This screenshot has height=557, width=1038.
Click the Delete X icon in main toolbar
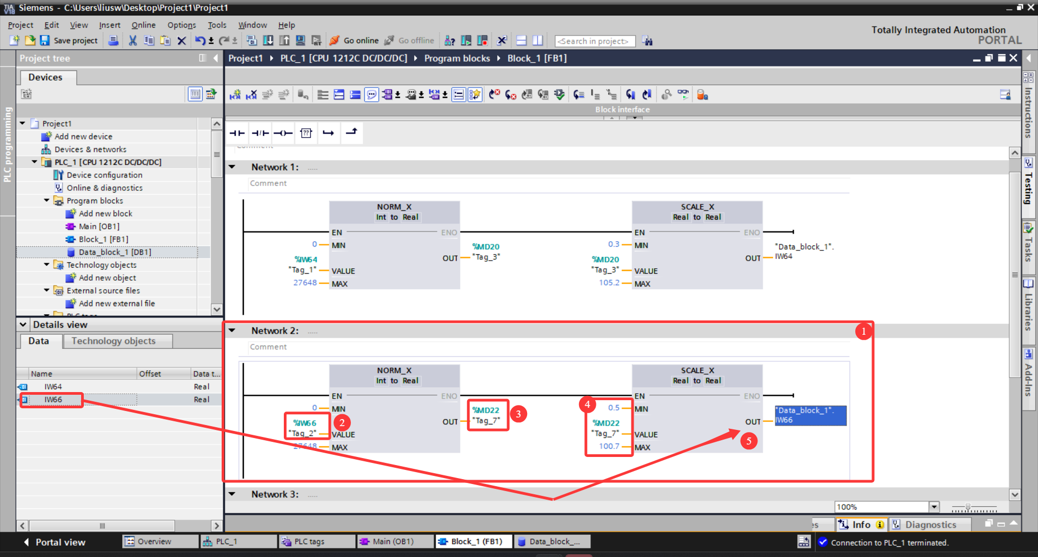(x=182, y=41)
